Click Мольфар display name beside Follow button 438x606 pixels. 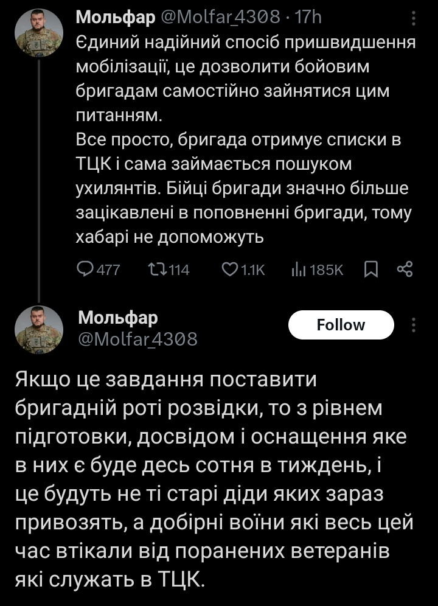pos(118,317)
